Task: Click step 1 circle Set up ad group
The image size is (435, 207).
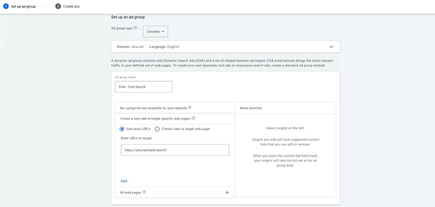Action: pos(6,6)
